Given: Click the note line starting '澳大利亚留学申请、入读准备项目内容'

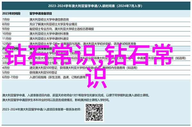Looking at the screenshot, I should click(76, 95).
